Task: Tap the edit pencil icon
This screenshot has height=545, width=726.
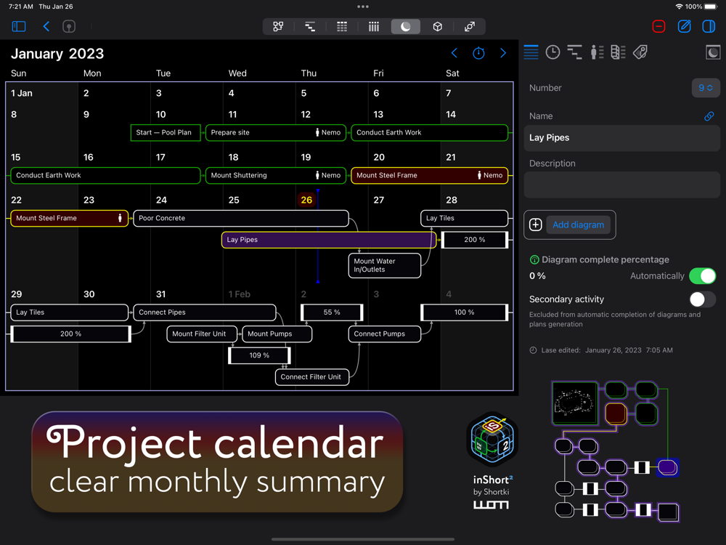Action: click(x=684, y=26)
